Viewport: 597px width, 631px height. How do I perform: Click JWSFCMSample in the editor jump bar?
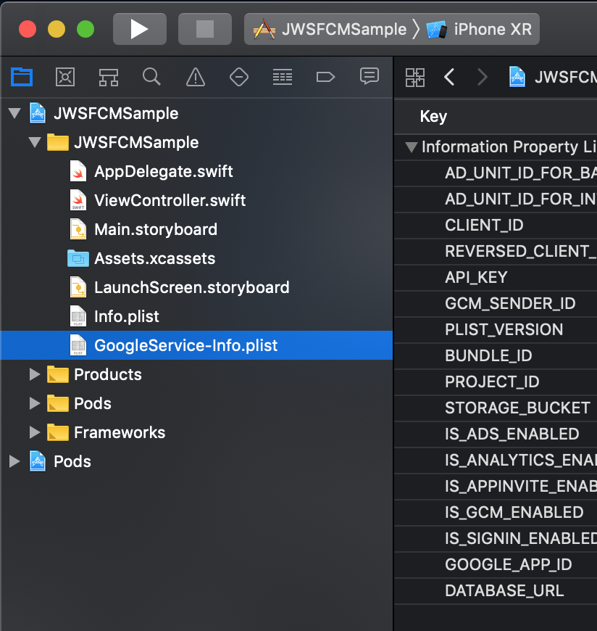point(553,77)
